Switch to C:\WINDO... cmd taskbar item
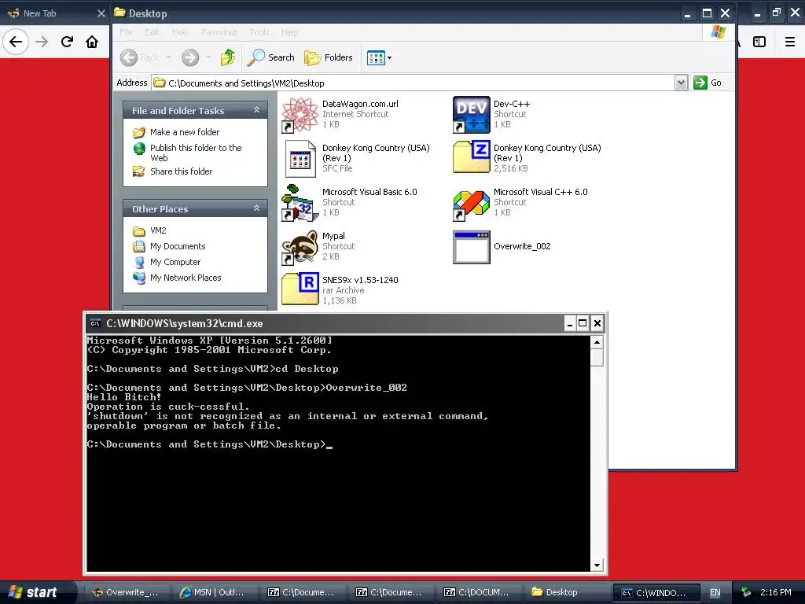This screenshot has width=805, height=604. pyautogui.click(x=655, y=593)
